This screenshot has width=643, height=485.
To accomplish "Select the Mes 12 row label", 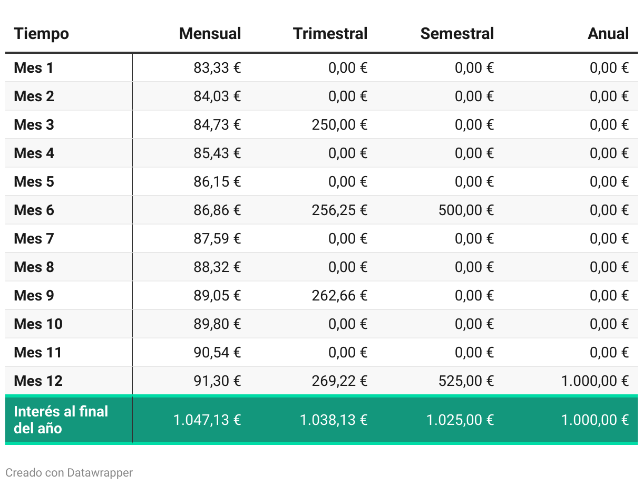I will tap(38, 381).
